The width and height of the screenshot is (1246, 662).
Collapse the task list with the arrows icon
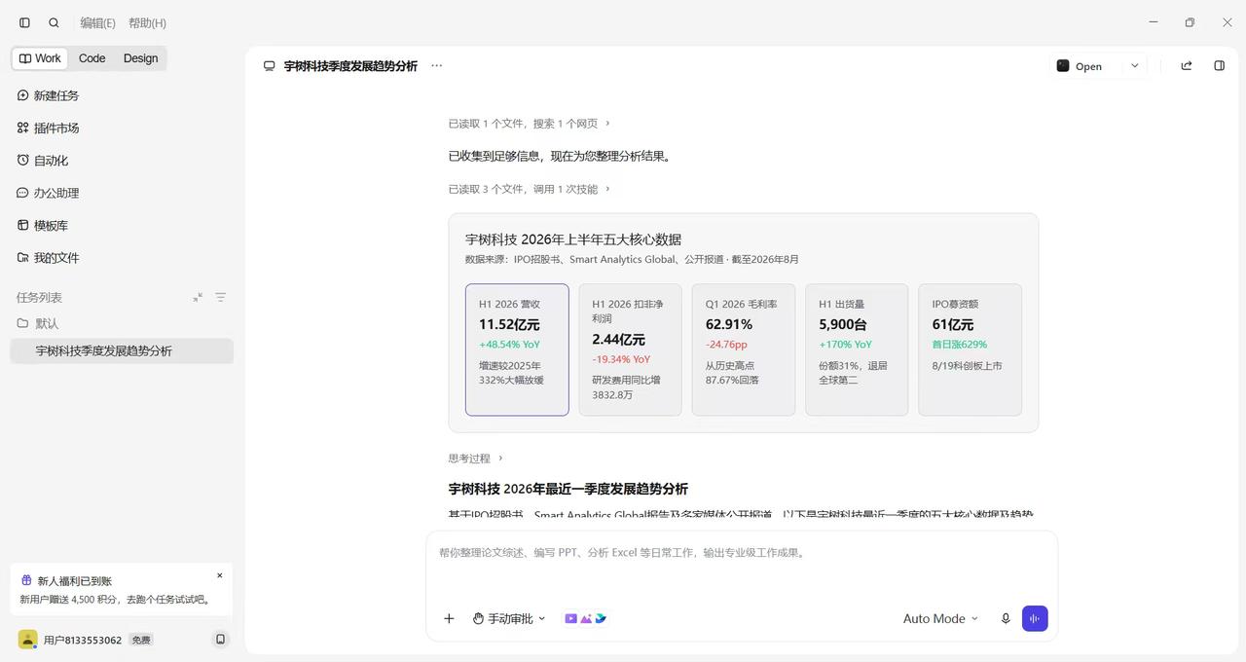point(198,297)
